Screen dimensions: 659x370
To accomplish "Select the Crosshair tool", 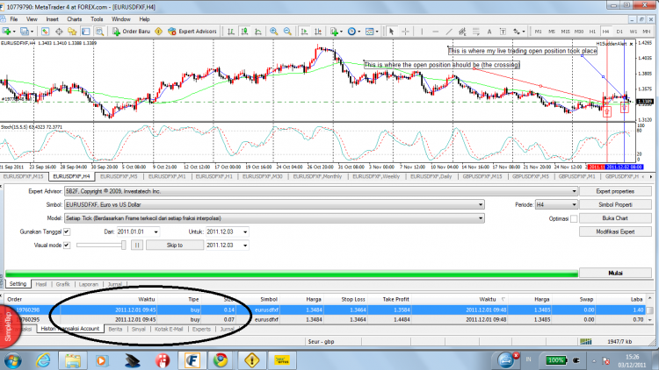I will (406, 32).
